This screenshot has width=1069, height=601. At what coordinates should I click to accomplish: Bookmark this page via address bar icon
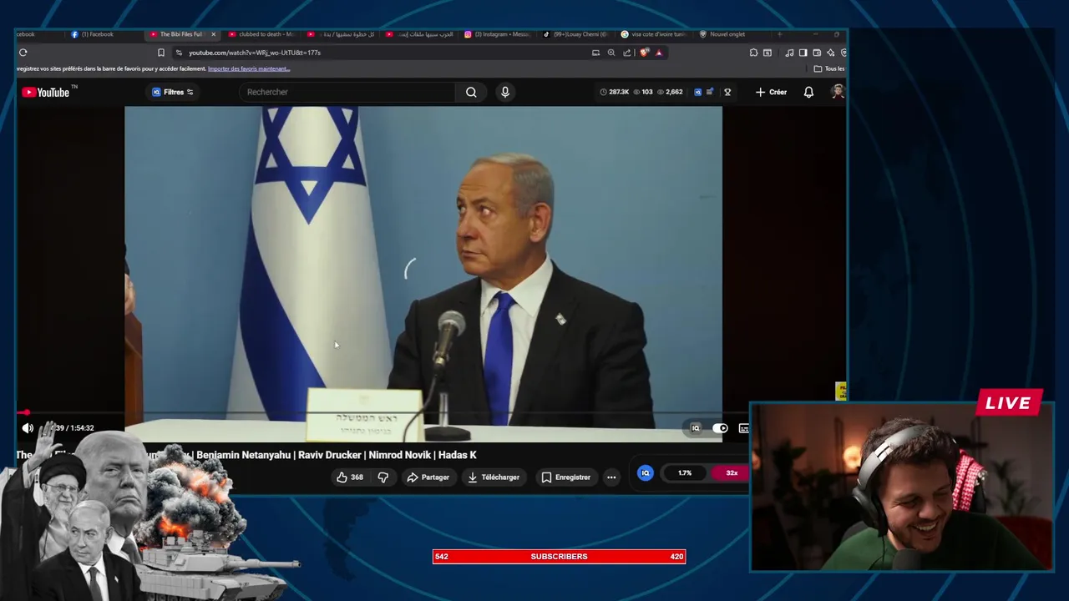click(161, 53)
